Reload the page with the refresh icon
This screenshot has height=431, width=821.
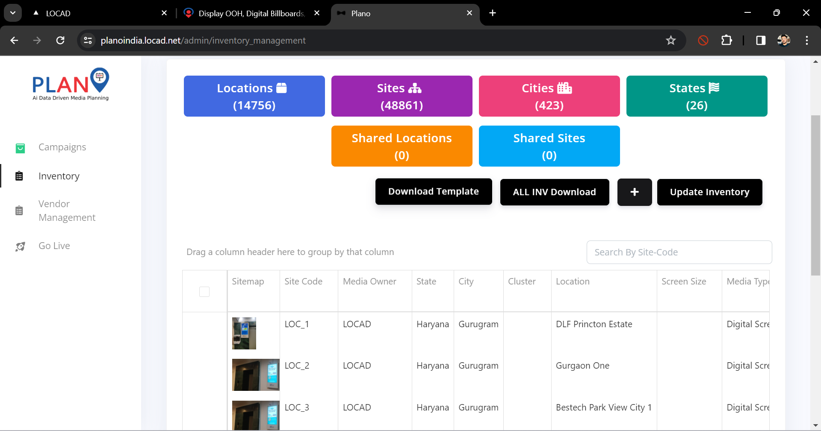pyautogui.click(x=60, y=41)
